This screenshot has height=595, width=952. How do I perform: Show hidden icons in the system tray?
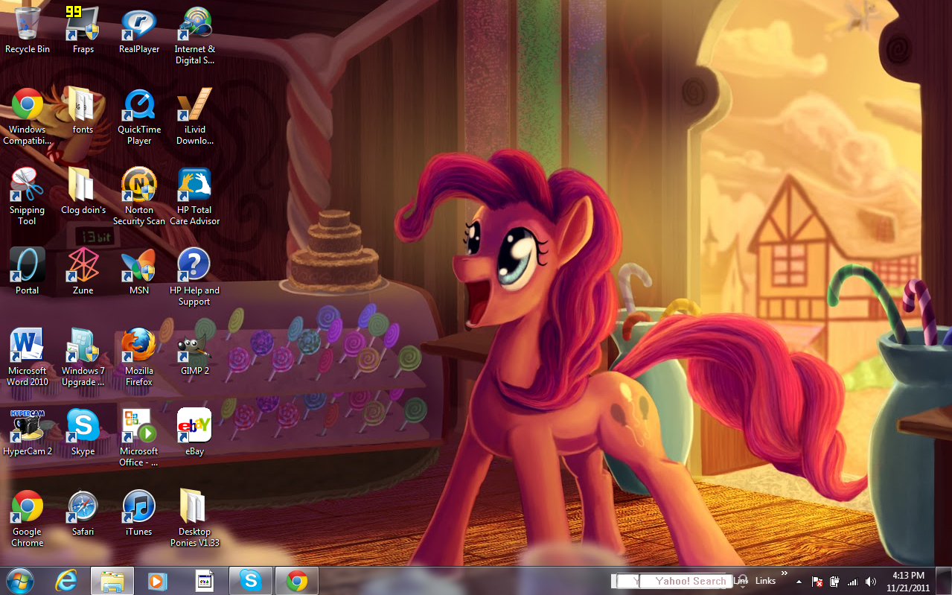pos(799,582)
